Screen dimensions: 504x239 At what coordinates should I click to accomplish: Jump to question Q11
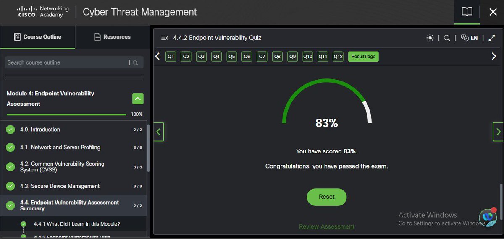[323, 57]
